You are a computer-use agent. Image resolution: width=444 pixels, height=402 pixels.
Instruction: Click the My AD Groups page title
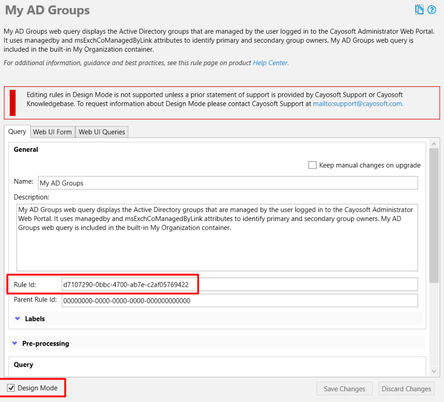coord(47,10)
